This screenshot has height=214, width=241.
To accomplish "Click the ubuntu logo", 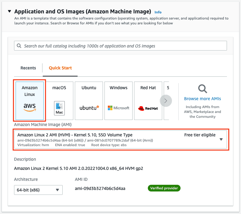I will tap(89, 108).
